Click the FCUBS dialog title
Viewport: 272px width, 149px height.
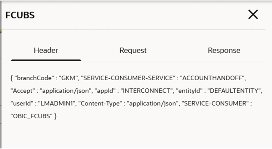click(20, 15)
